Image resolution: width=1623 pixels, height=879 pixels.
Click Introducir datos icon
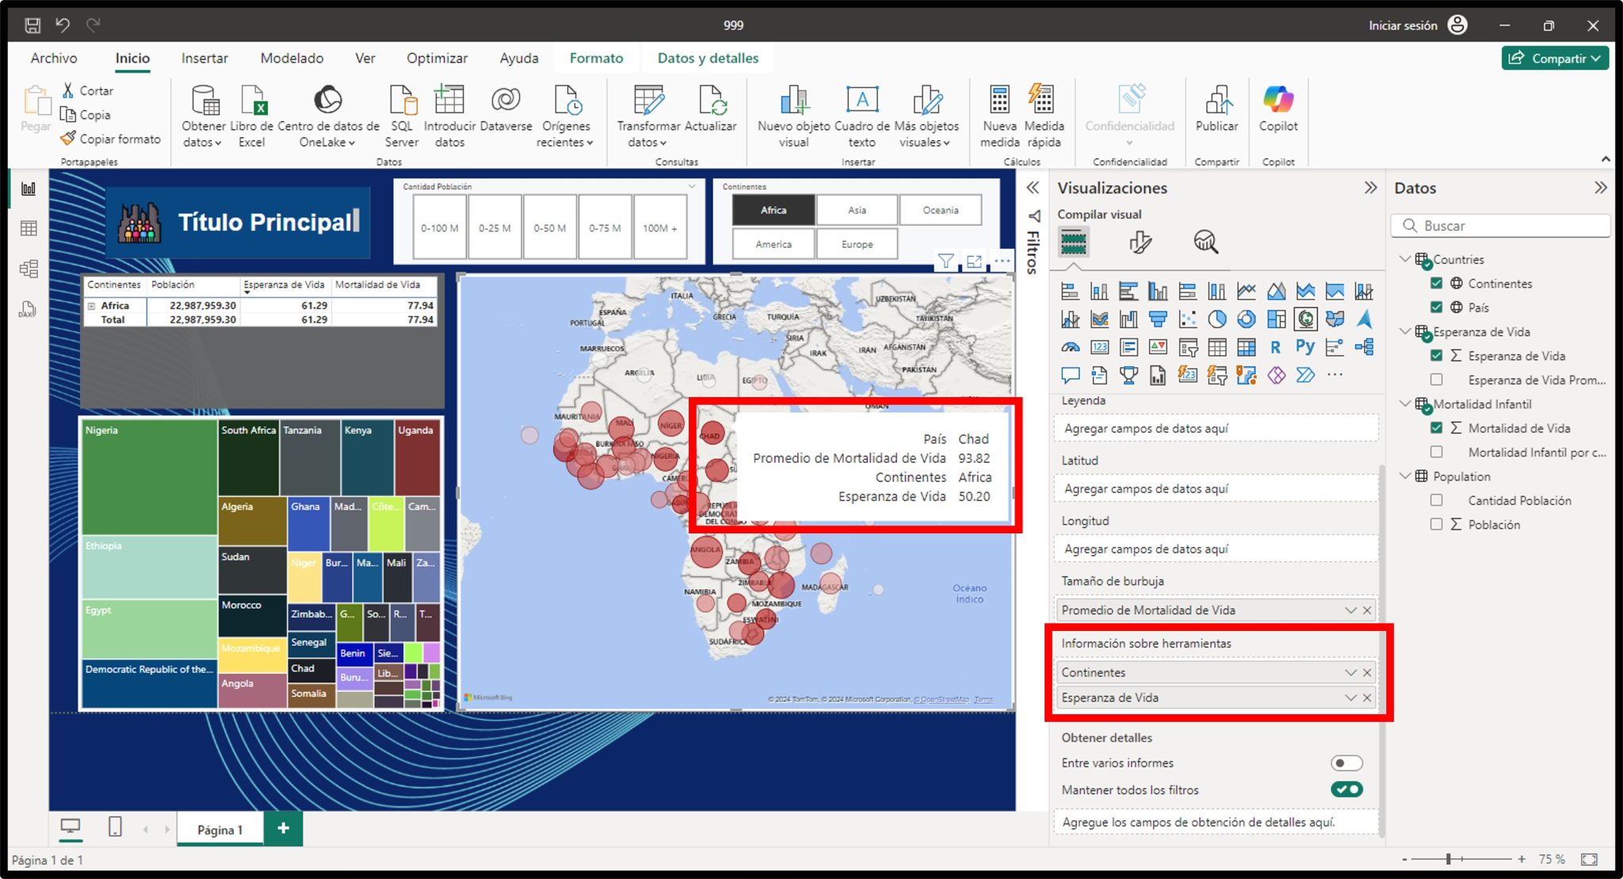click(449, 117)
